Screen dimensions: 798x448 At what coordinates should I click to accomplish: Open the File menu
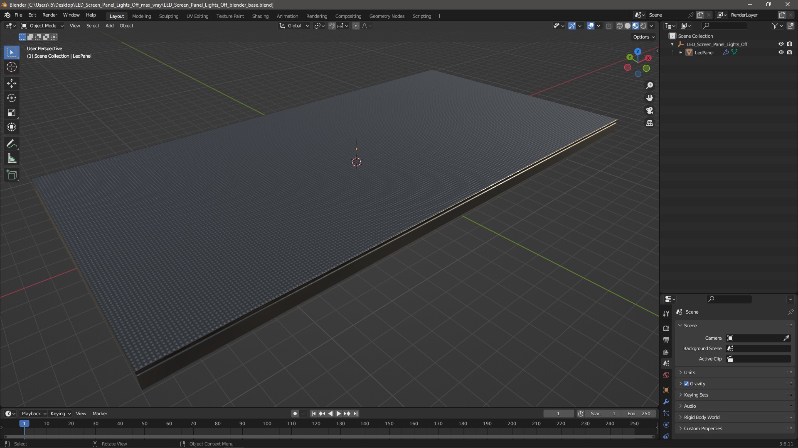click(18, 15)
